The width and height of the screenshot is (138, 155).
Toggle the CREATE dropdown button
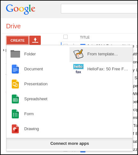point(18,40)
